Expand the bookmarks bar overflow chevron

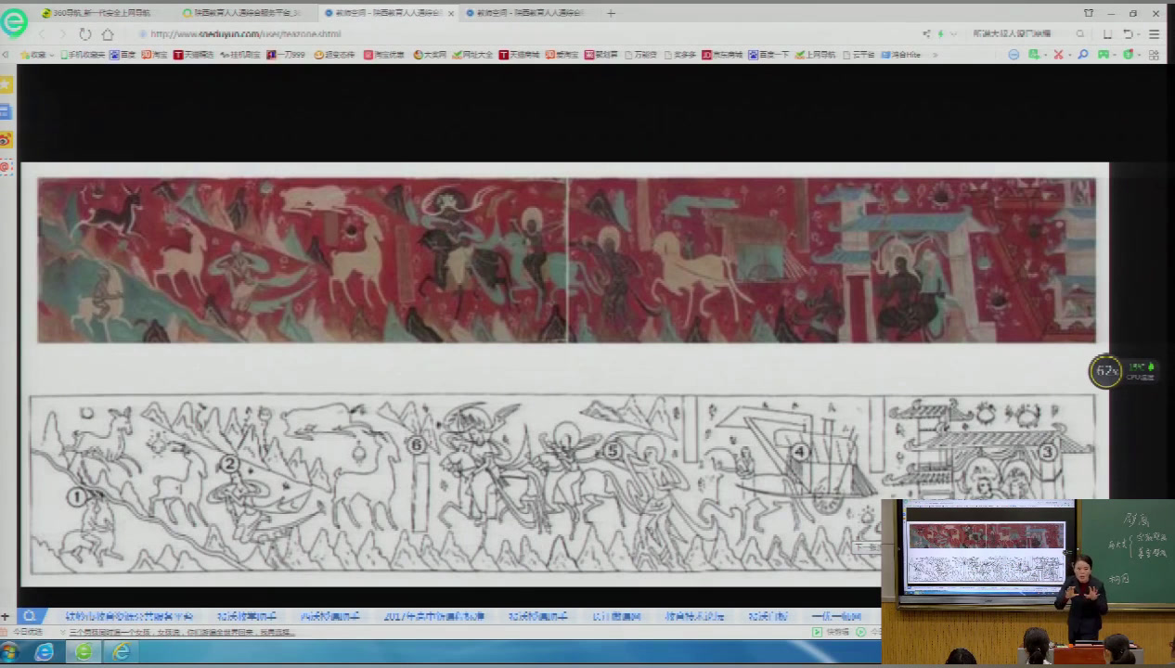[x=934, y=55]
